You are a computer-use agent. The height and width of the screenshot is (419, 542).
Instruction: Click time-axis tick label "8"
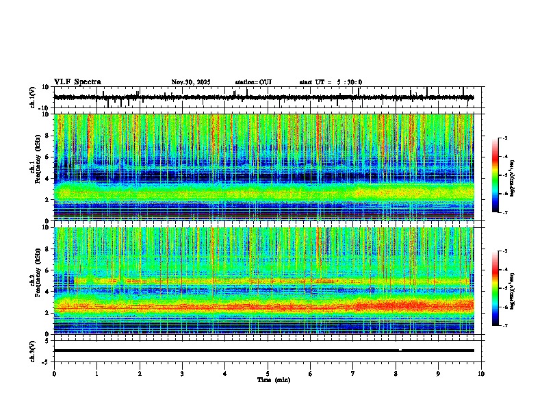396,374
